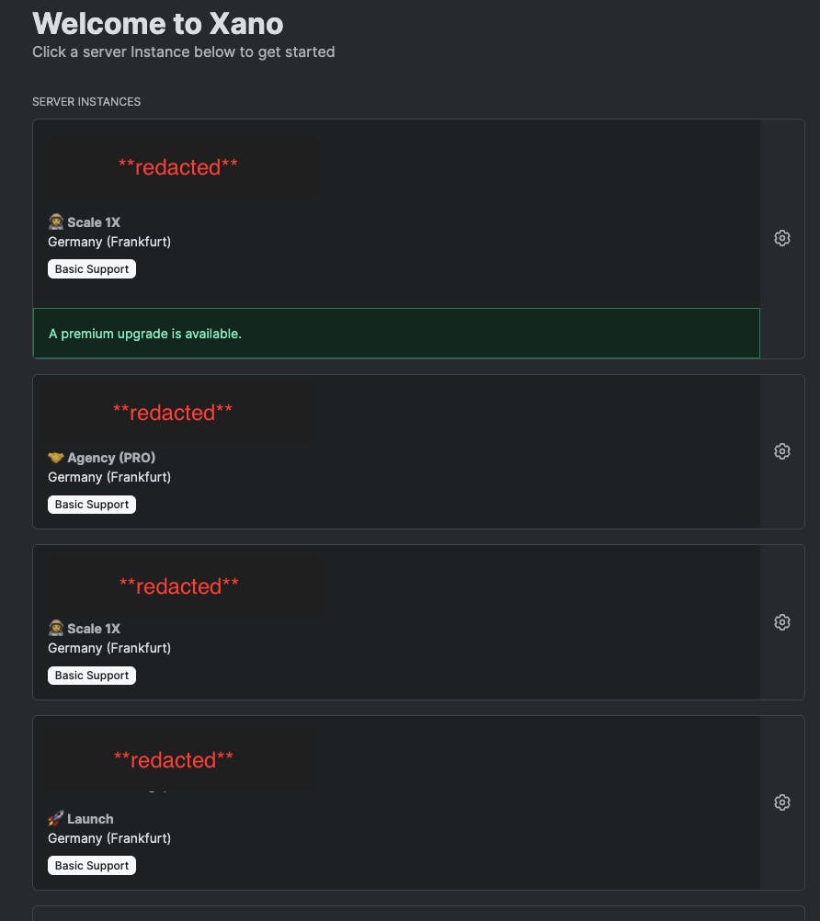Image resolution: width=820 pixels, height=921 pixels.
Task: Click the astronaut icon in the third instance card
Action: coord(56,629)
